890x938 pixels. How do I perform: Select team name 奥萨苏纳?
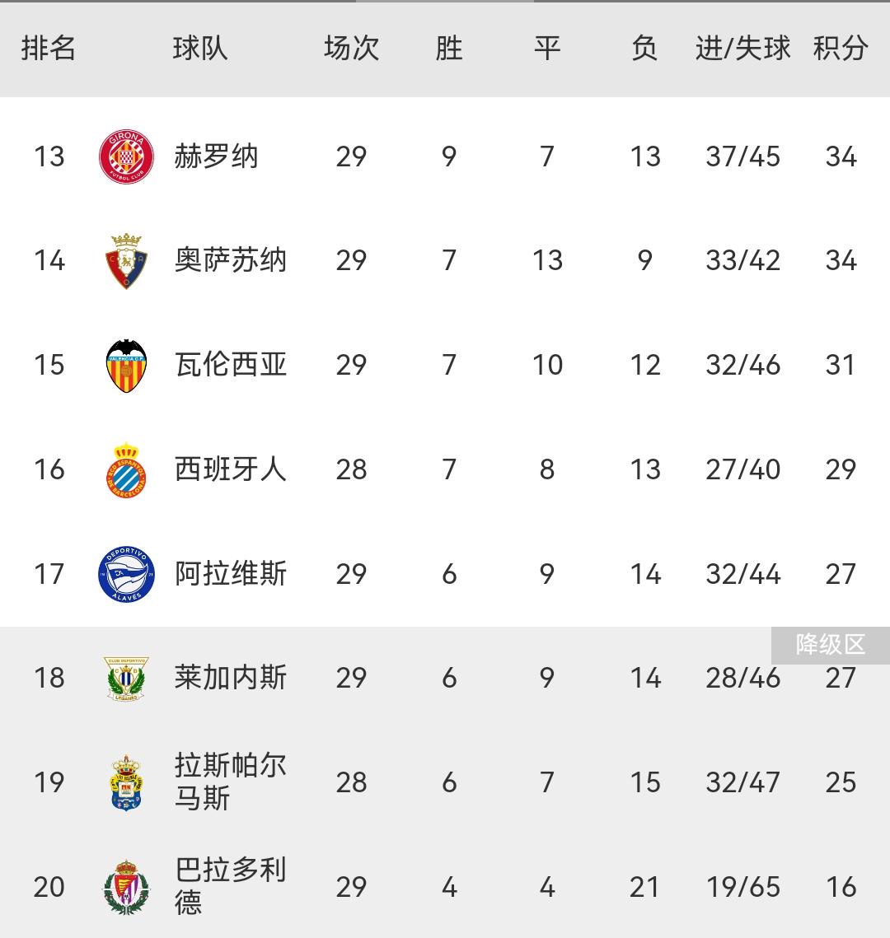coord(231,261)
